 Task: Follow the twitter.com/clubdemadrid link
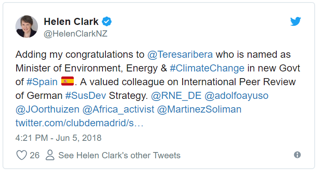(79, 123)
